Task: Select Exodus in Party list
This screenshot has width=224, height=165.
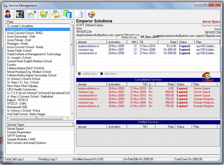Action: 38,65
